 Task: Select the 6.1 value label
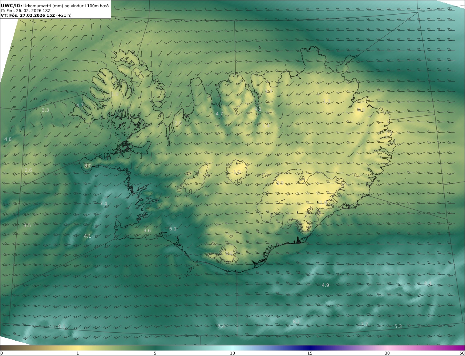[x=173, y=229]
